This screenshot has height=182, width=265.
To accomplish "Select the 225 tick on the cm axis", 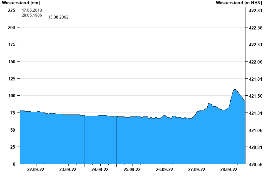I will tap(12, 10).
